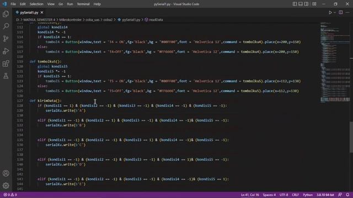Open the Selection menu
This screenshot has height=198, width=353.
click(36, 4)
